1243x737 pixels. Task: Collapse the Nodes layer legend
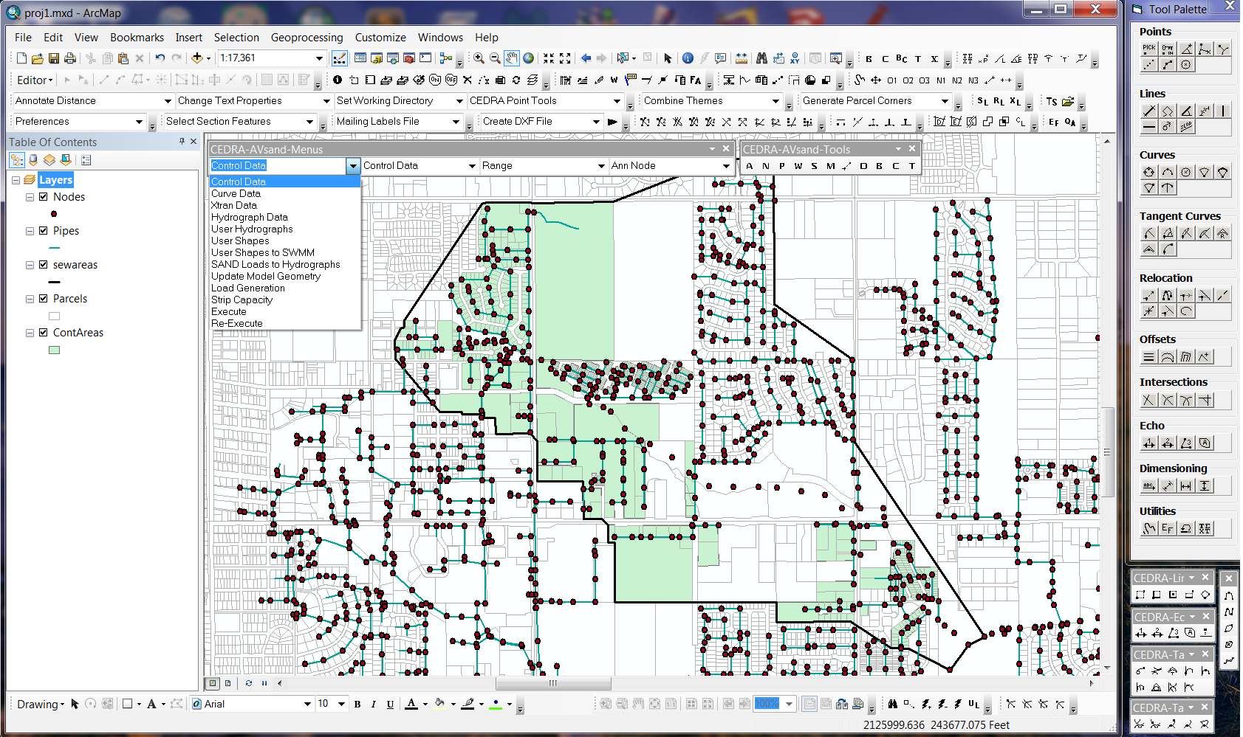[30, 197]
